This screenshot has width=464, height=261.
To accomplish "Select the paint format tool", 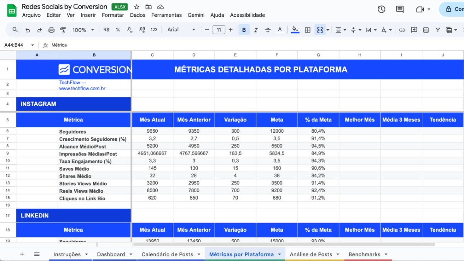I will [63, 30].
